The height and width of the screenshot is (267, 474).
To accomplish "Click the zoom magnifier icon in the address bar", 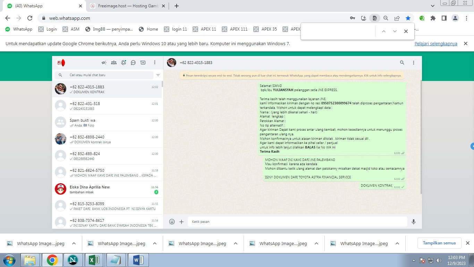I will pyautogui.click(x=386, y=18).
